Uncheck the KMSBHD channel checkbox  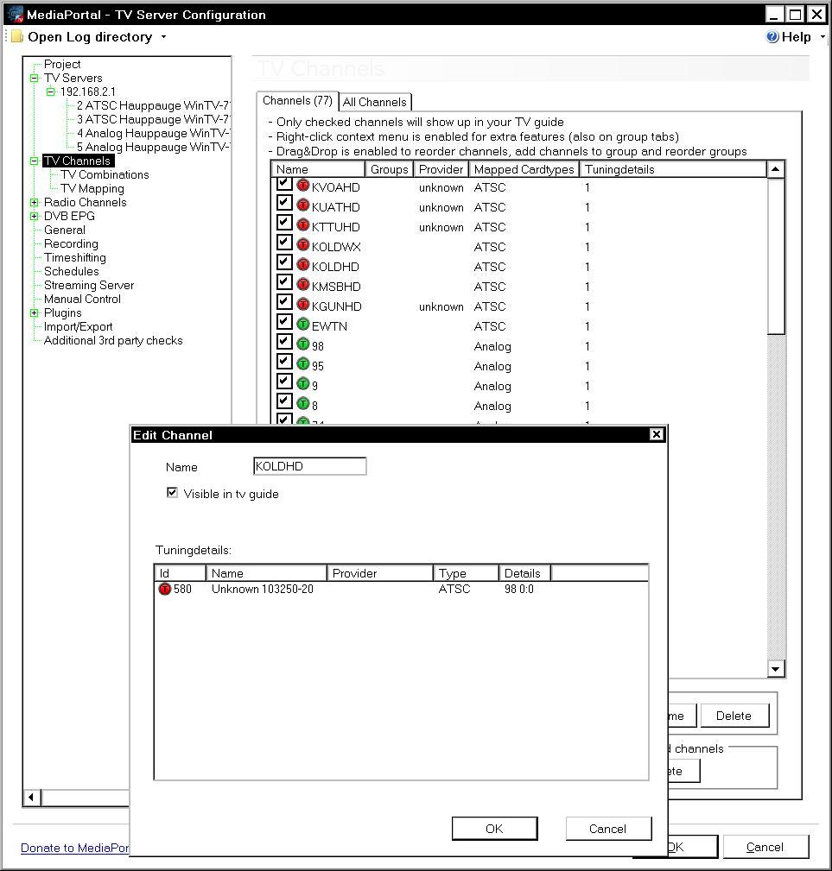(x=284, y=281)
